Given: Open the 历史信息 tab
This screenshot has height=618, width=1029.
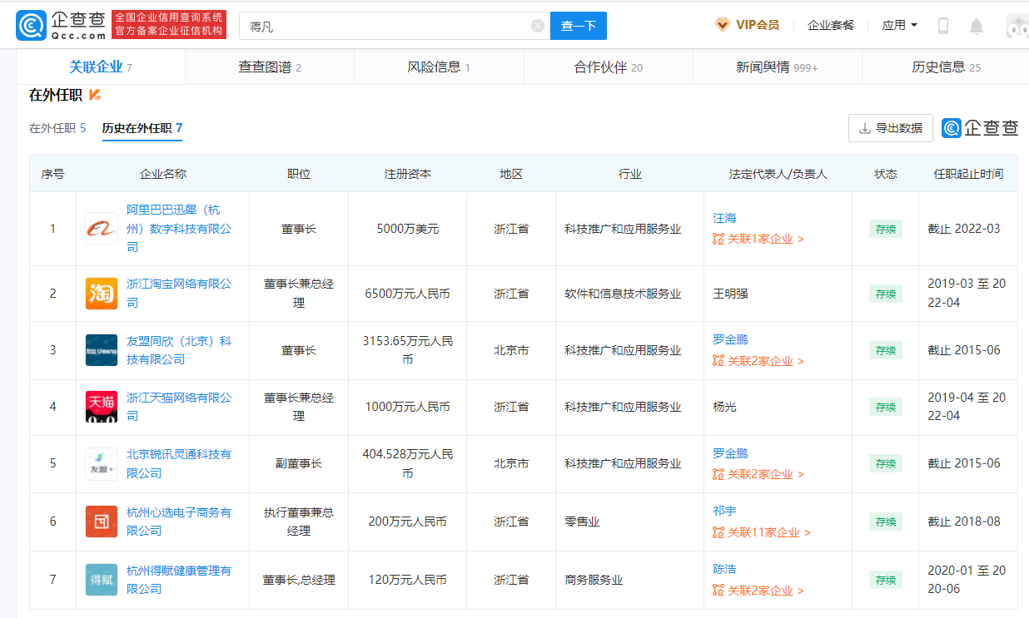Looking at the screenshot, I should (946, 67).
